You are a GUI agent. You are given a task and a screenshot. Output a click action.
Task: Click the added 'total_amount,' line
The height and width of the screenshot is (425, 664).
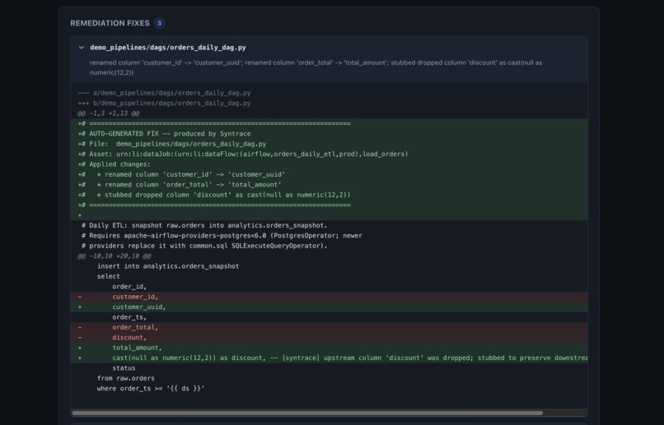click(x=329, y=347)
